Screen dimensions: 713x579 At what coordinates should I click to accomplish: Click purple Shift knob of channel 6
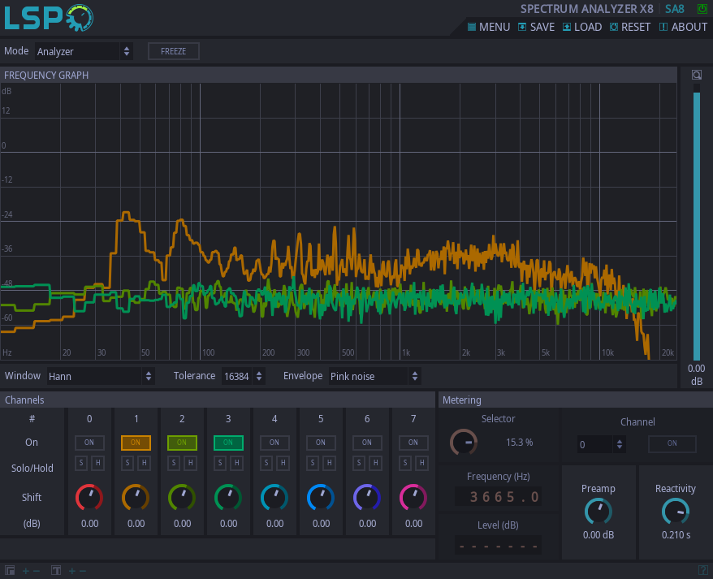click(367, 497)
